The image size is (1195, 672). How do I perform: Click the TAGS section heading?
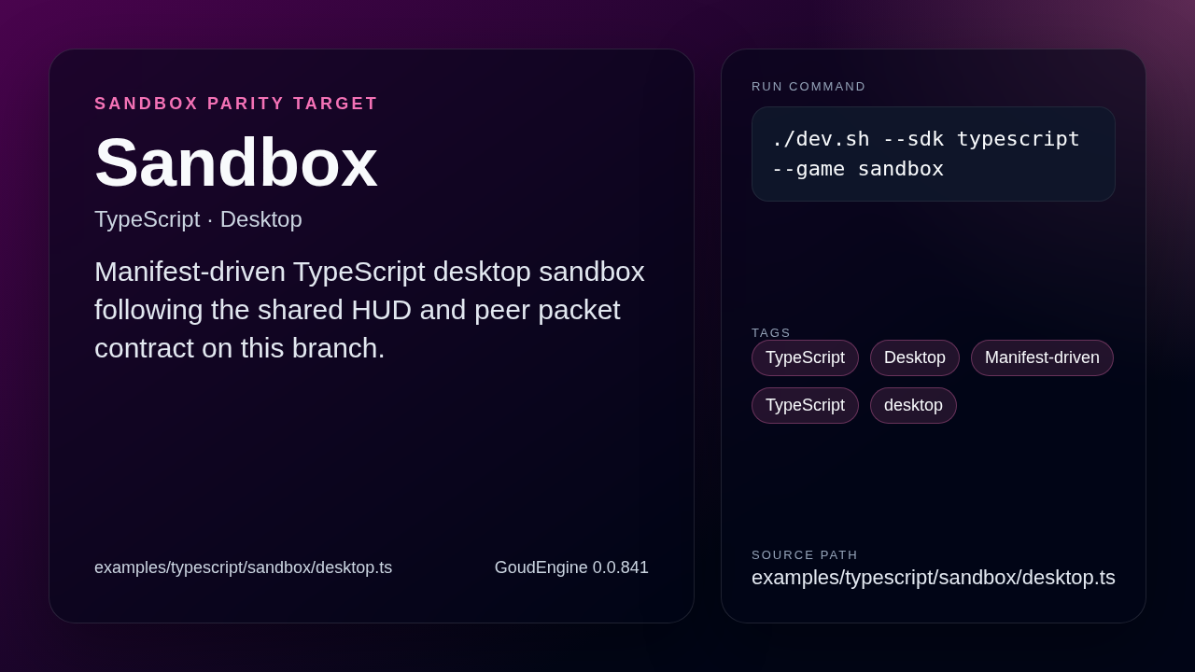[771, 332]
